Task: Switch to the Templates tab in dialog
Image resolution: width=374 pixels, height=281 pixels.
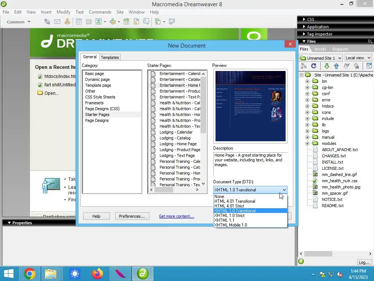Action: (110, 57)
